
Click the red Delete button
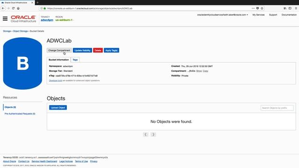coord(98,50)
